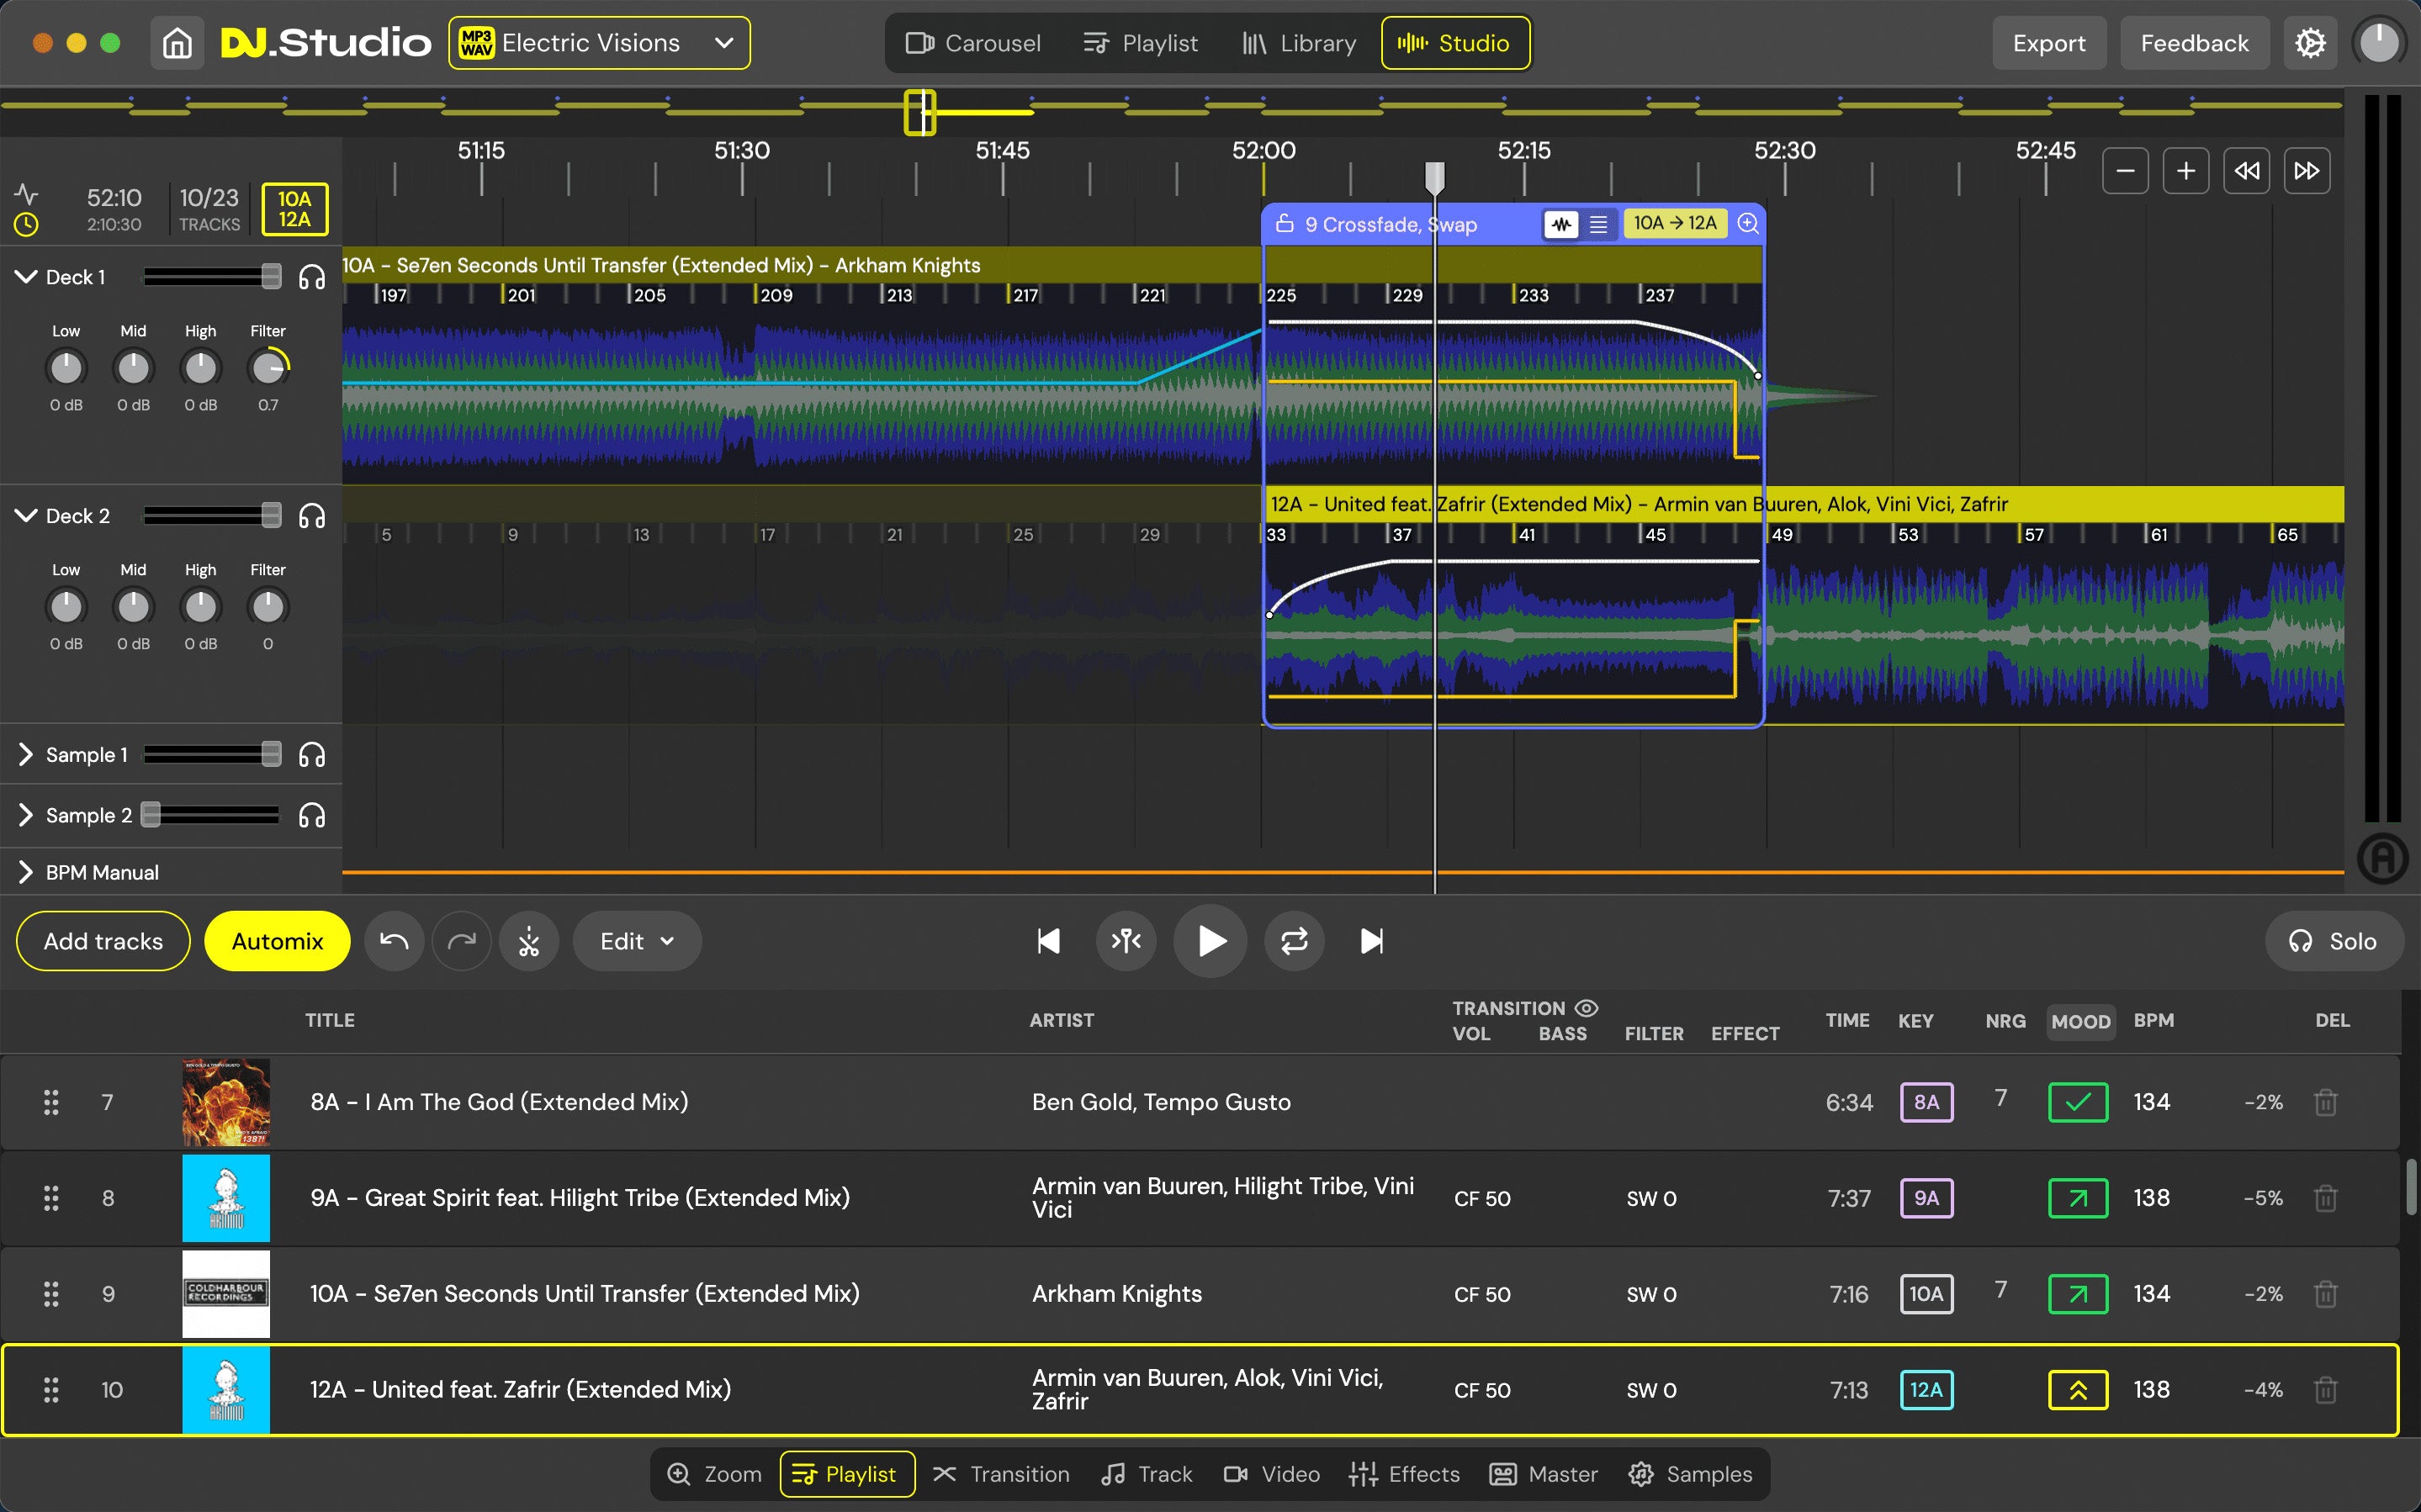Drag the Filter knob on Deck 1
This screenshot has width=2421, height=1512.
tap(267, 367)
